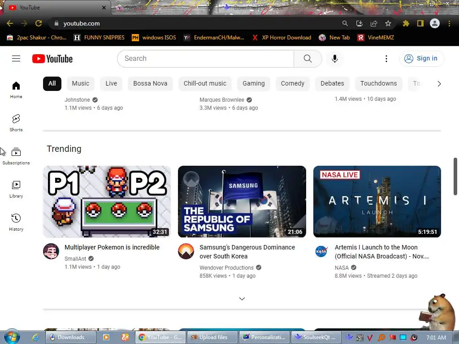459x344 pixels.
Task: Click the YouTube search input field
Action: [205, 59]
